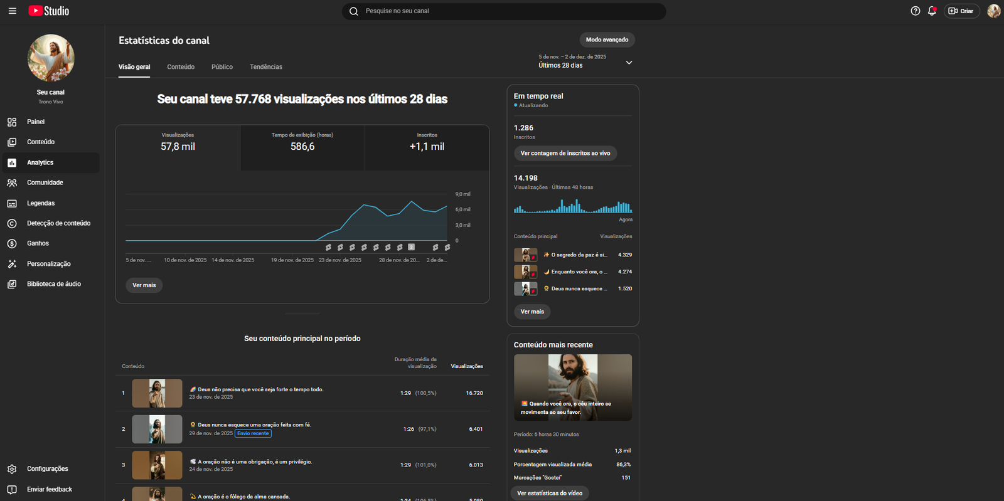Click the Modo avançado button
Viewport: 1004px width, 501px height.
point(607,40)
